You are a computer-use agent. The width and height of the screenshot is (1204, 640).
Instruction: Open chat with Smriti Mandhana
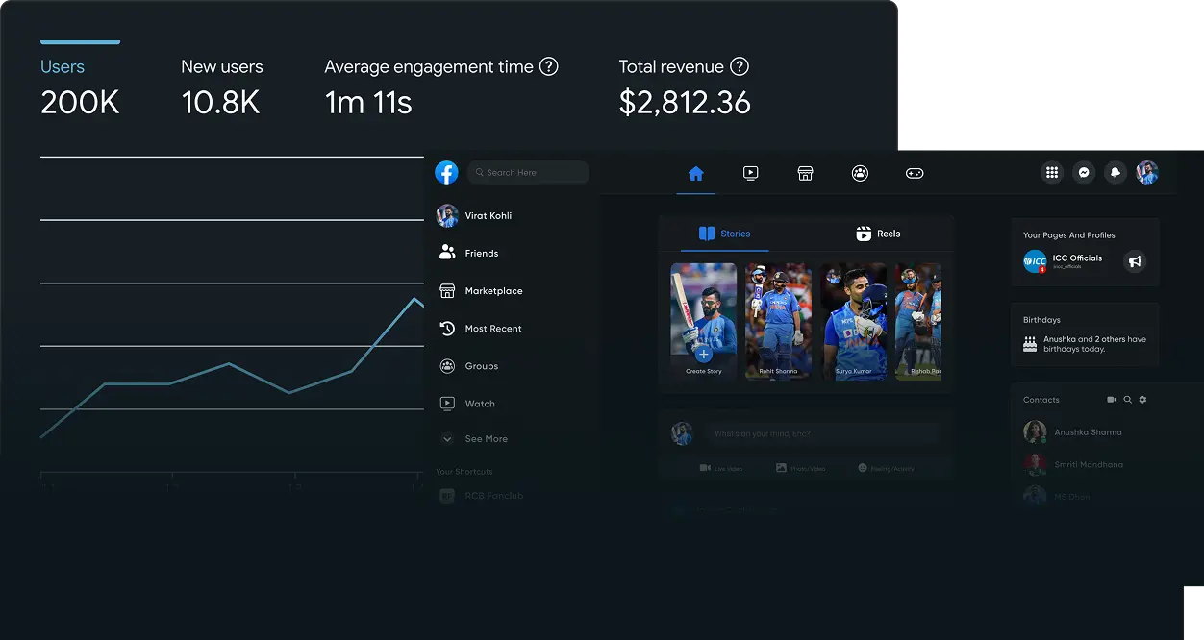(x=1089, y=465)
